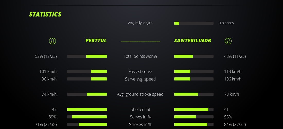Open the SANTERILINDB player name
The width and height of the screenshot is (283, 129).
(193, 41)
